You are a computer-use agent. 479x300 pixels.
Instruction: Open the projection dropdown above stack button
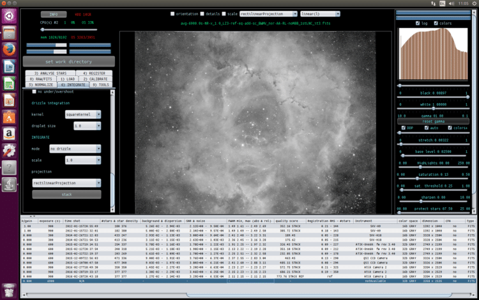[66, 183]
